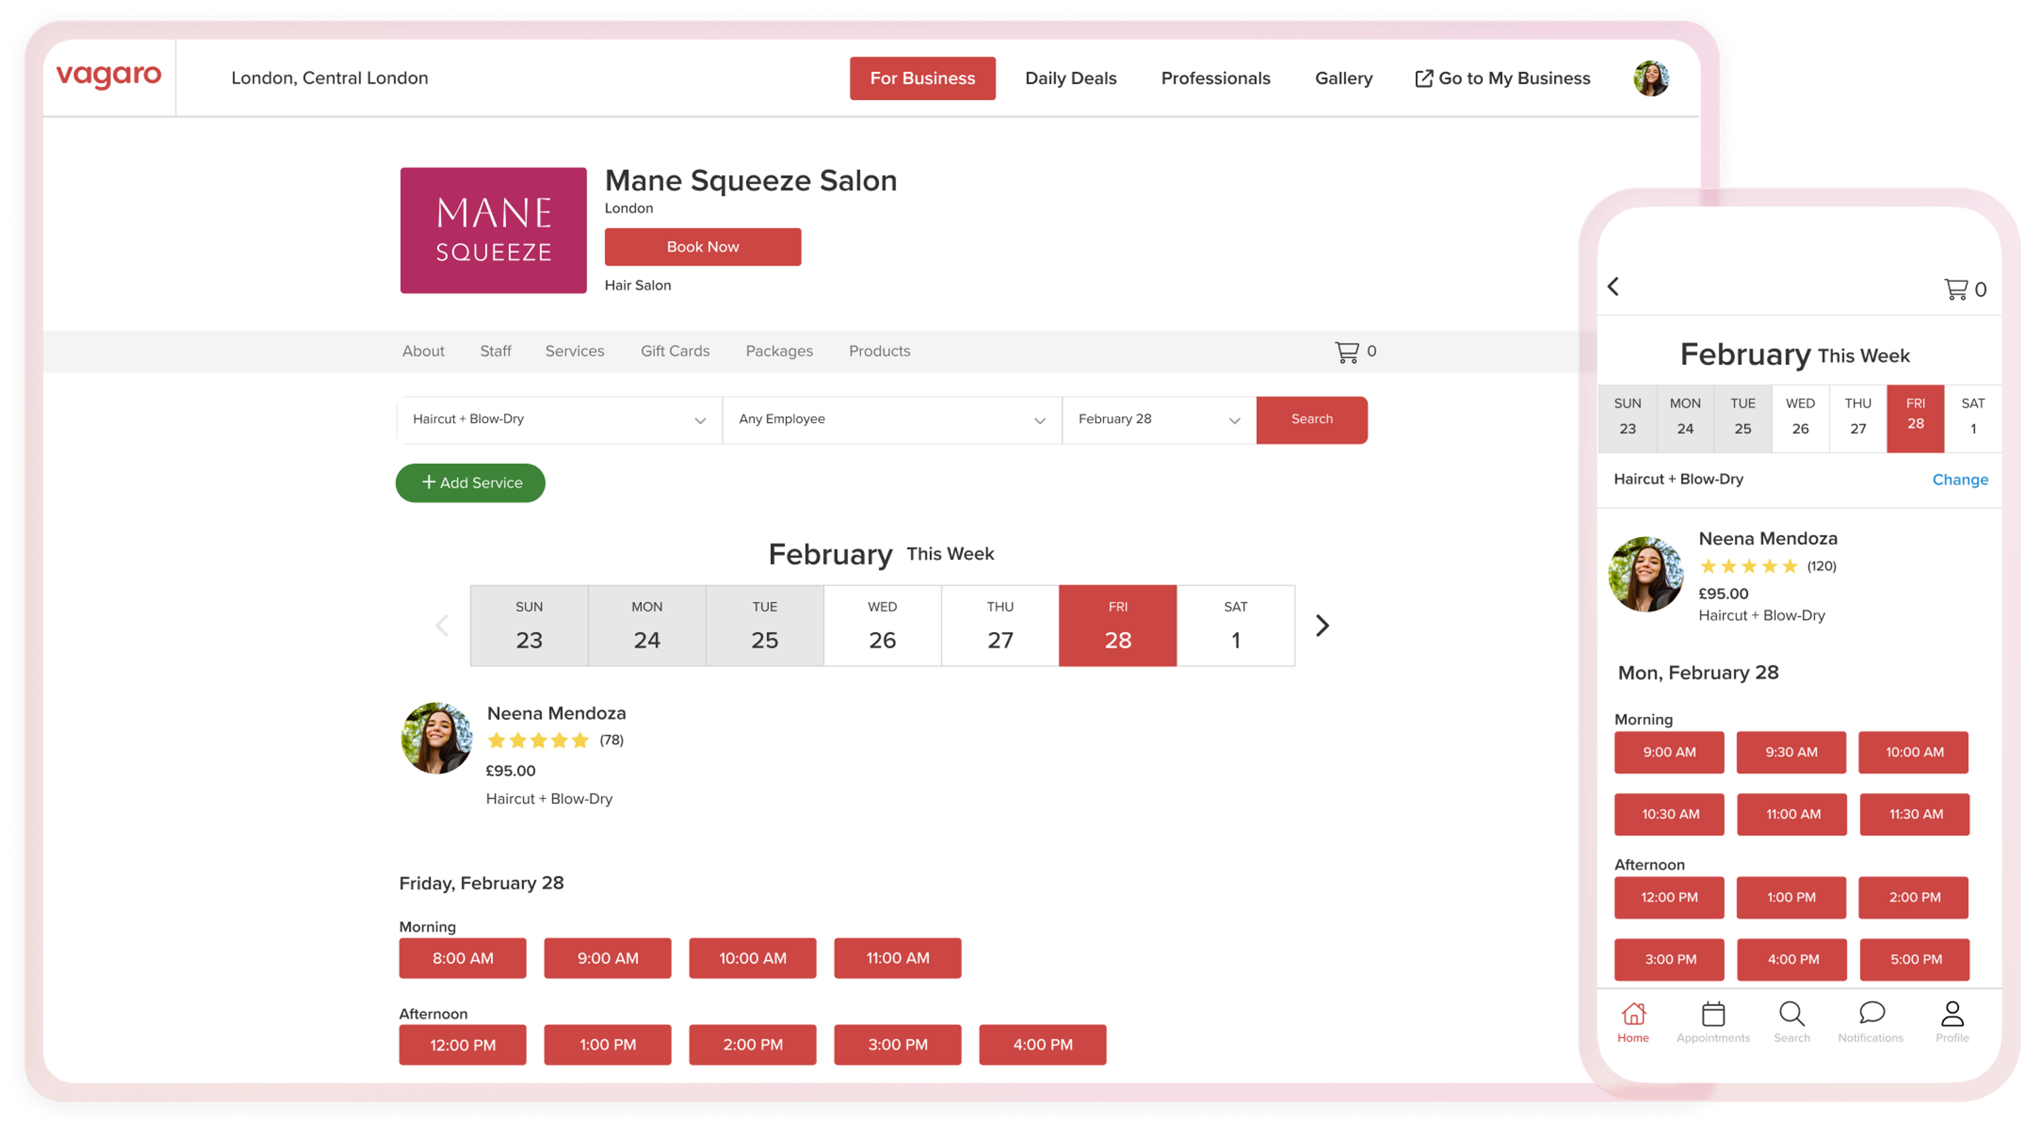This screenshot has width=2021, height=1130.
Task: Open the Services tab
Action: (x=575, y=351)
